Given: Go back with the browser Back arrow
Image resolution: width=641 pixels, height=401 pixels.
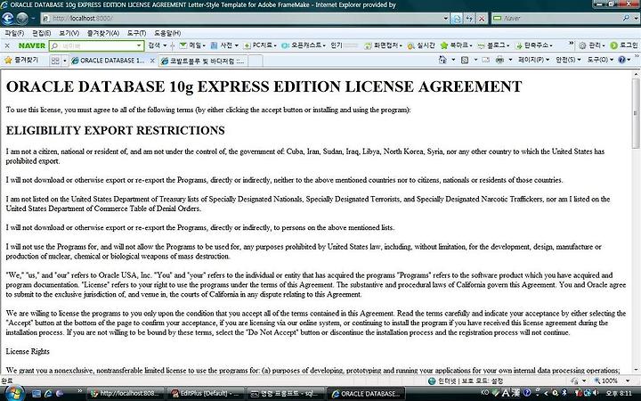Looking at the screenshot, I should point(8,18).
